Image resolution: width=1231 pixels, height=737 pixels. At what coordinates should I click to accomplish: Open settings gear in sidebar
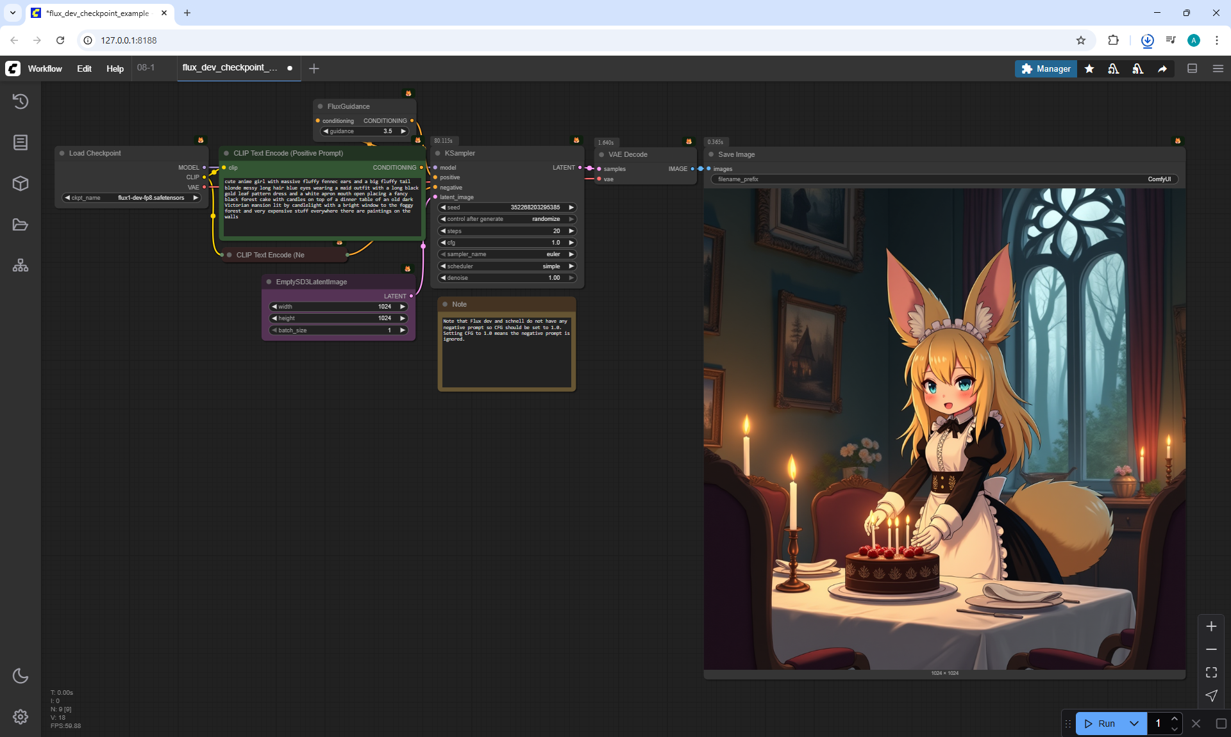coord(21,717)
